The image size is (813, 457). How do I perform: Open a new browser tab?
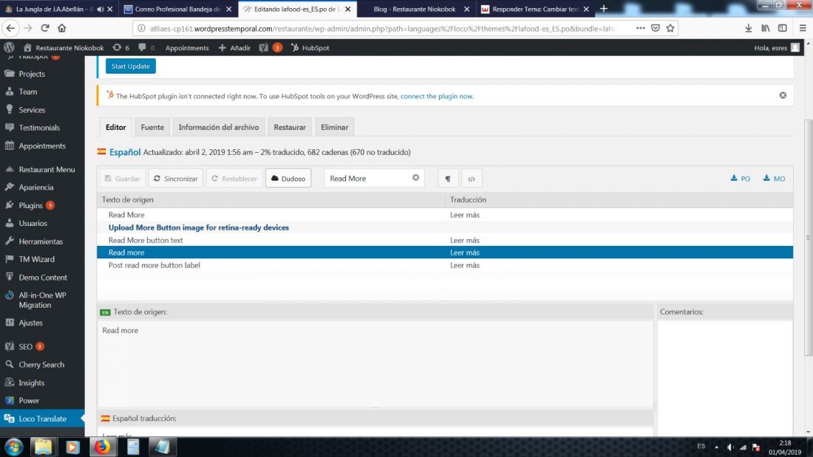tap(604, 9)
